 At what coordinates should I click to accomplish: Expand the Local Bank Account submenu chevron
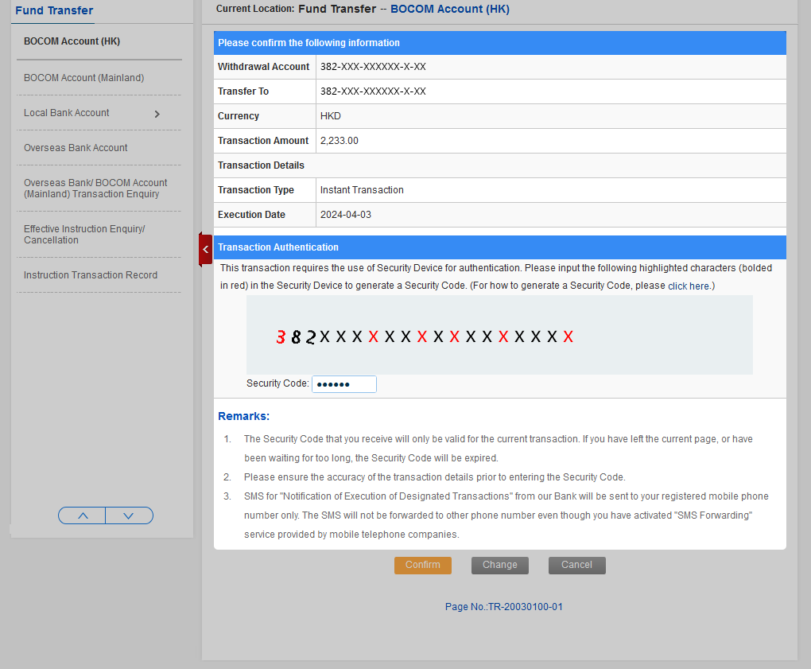(157, 114)
